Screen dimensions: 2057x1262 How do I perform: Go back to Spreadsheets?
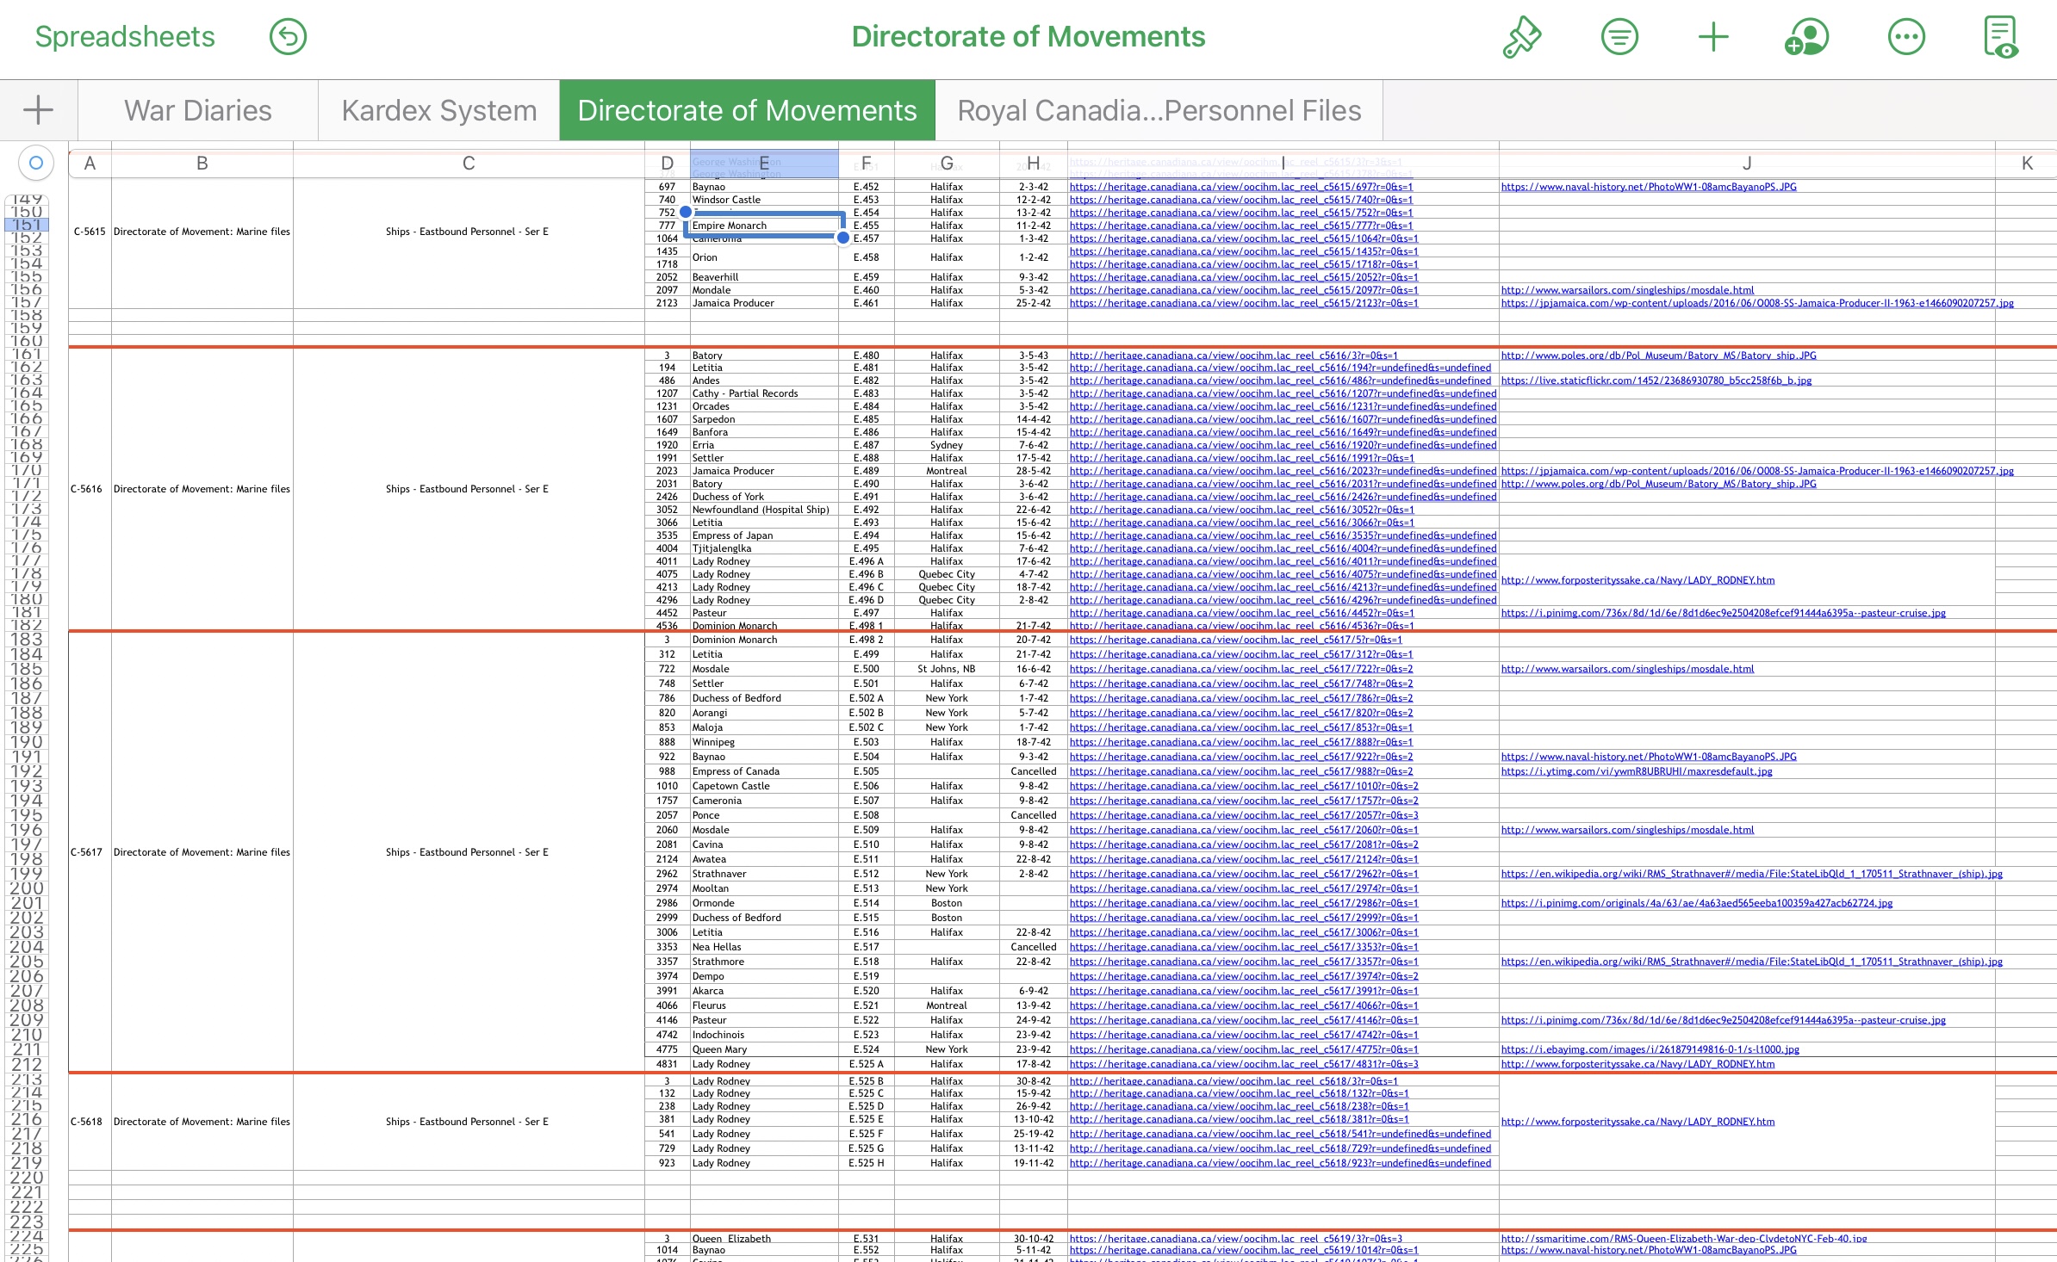(x=125, y=37)
